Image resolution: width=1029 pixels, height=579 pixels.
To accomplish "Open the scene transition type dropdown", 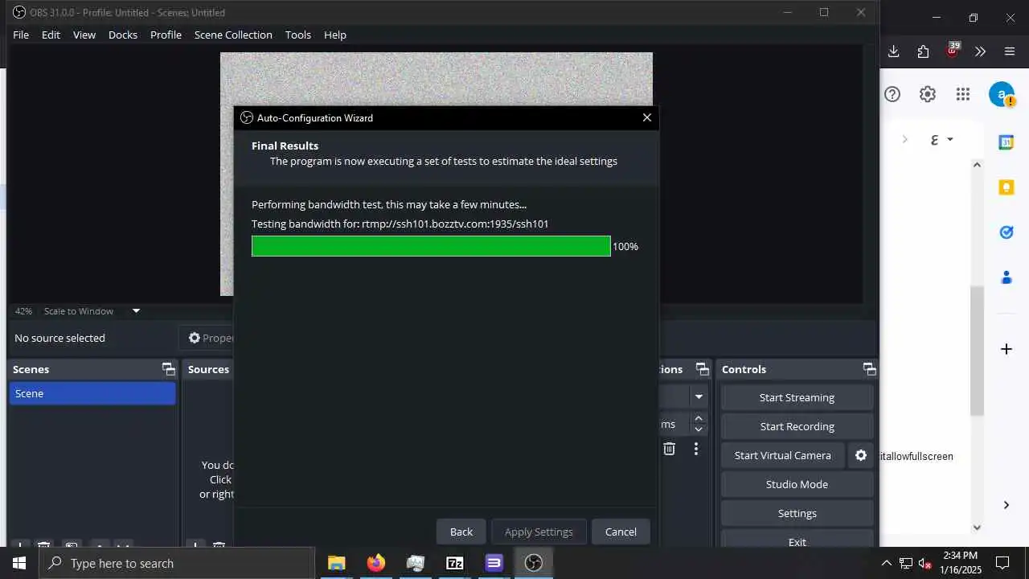I will (698, 396).
